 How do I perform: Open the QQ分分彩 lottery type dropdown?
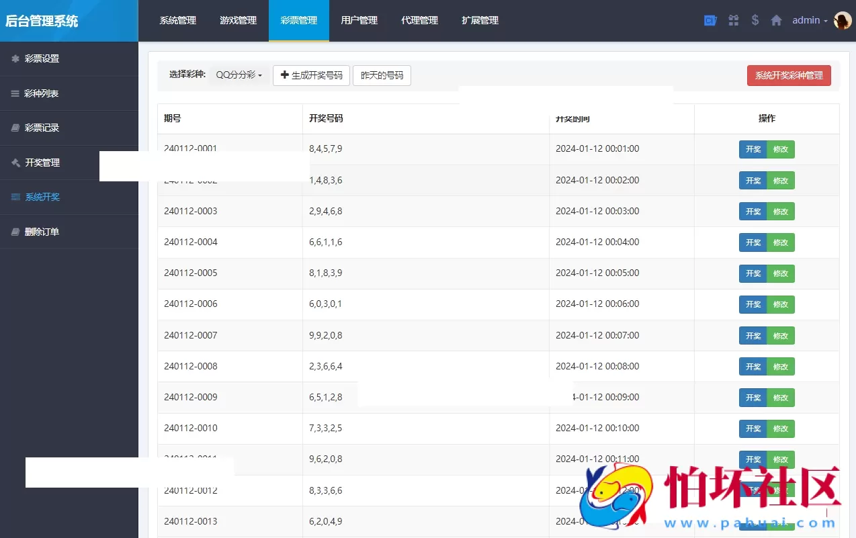coord(239,75)
